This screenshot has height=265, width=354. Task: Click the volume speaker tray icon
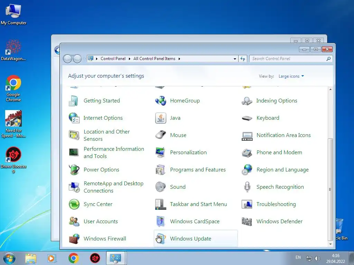pyautogui.click(x=317, y=258)
